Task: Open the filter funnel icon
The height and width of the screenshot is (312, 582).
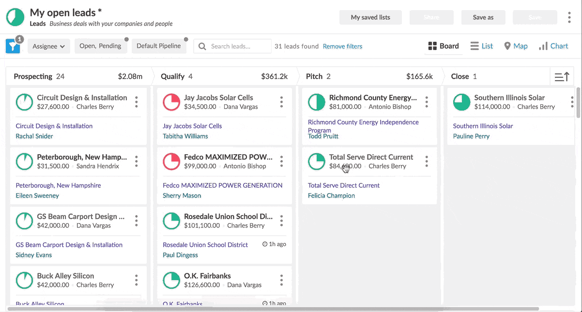Action: pyautogui.click(x=13, y=46)
